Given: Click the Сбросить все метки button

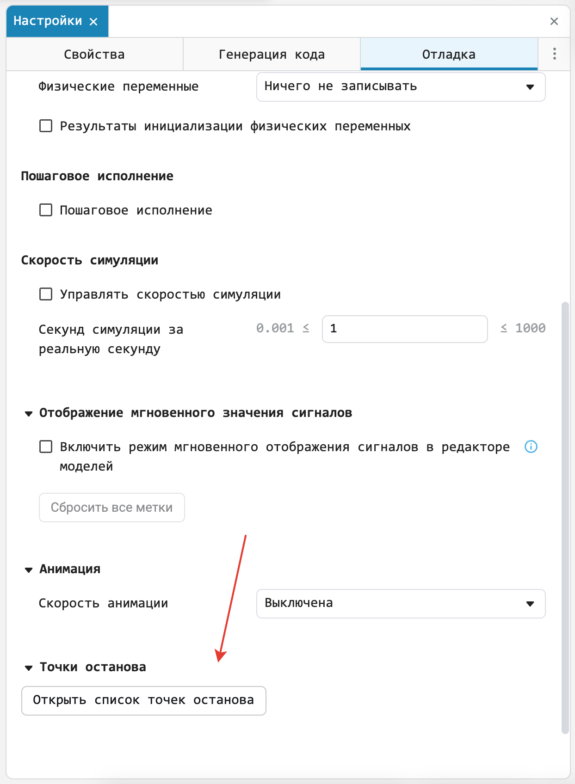Looking at the screenshot, I should click(x=112, y=508).
